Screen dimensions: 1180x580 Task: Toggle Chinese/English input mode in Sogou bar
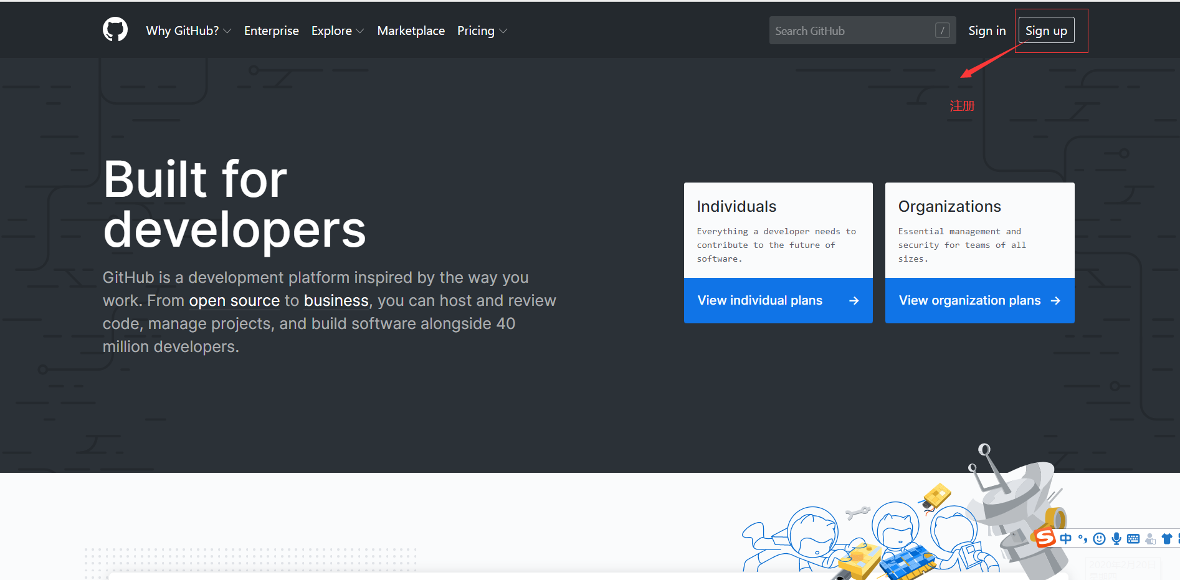click(x=1065, y=539)
